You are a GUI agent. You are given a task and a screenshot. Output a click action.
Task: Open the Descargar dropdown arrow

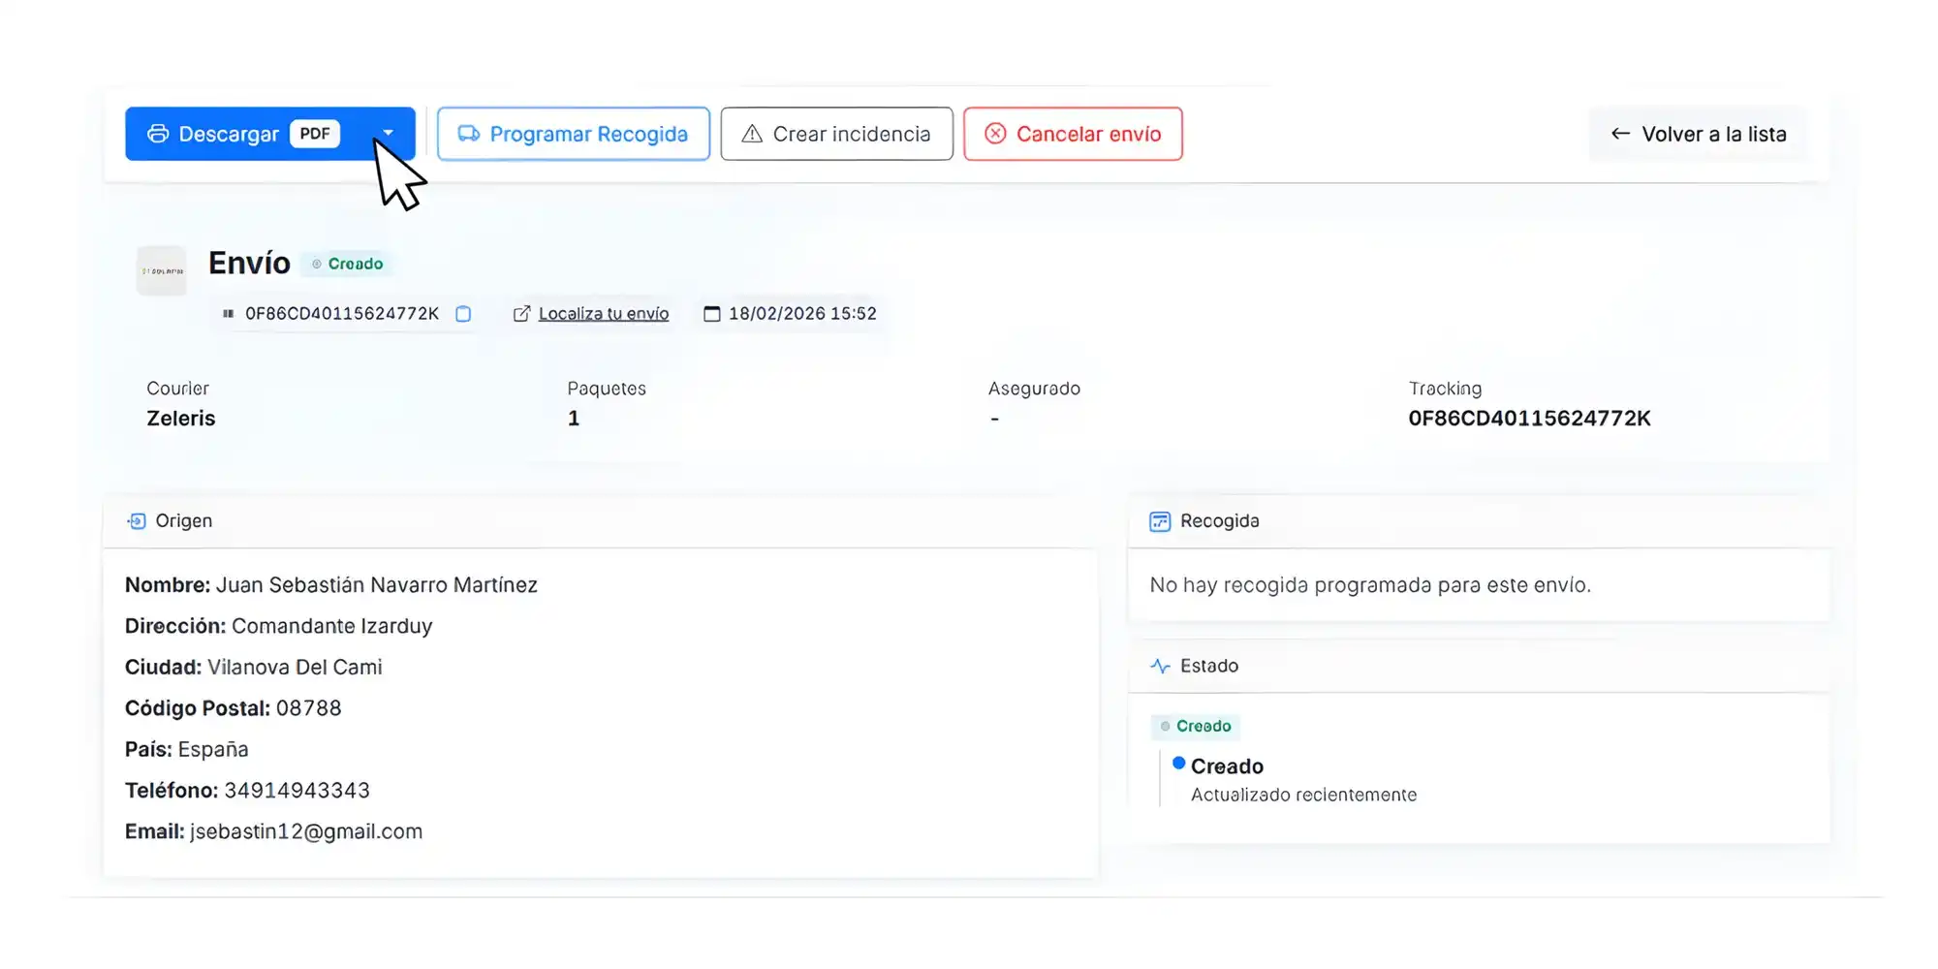(389, 133)
